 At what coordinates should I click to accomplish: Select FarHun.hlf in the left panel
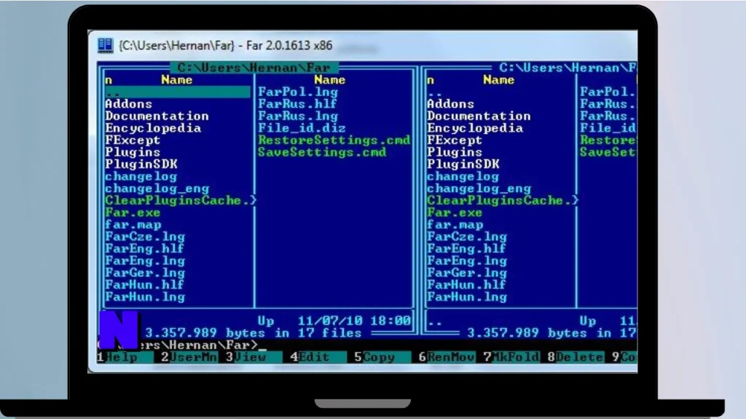tap(145, 284)
